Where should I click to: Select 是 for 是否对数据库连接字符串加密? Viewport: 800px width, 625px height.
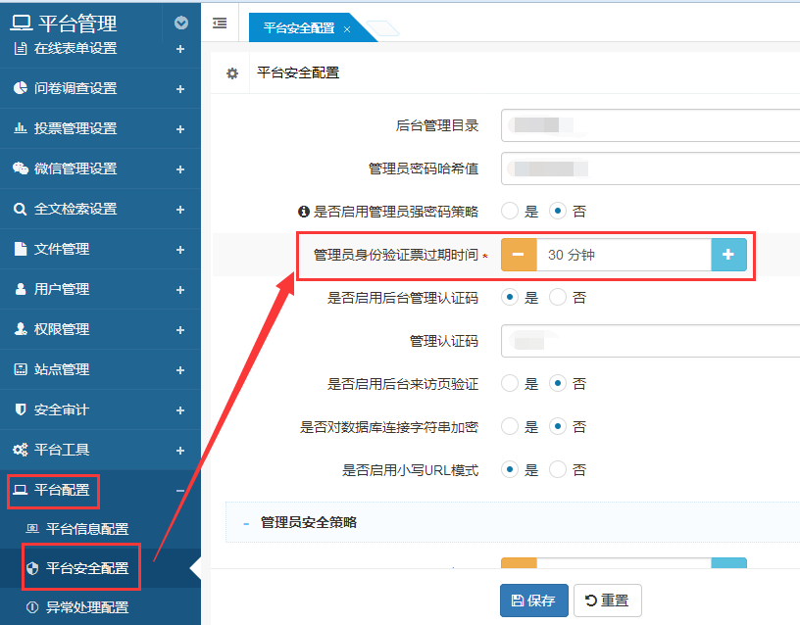510,426
